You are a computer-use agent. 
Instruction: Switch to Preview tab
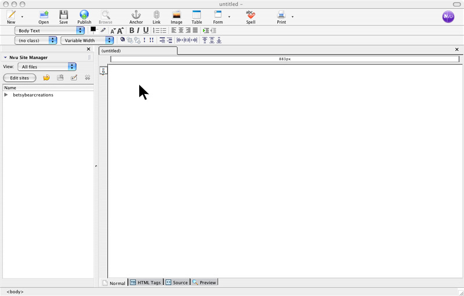[x=204, y=283]
